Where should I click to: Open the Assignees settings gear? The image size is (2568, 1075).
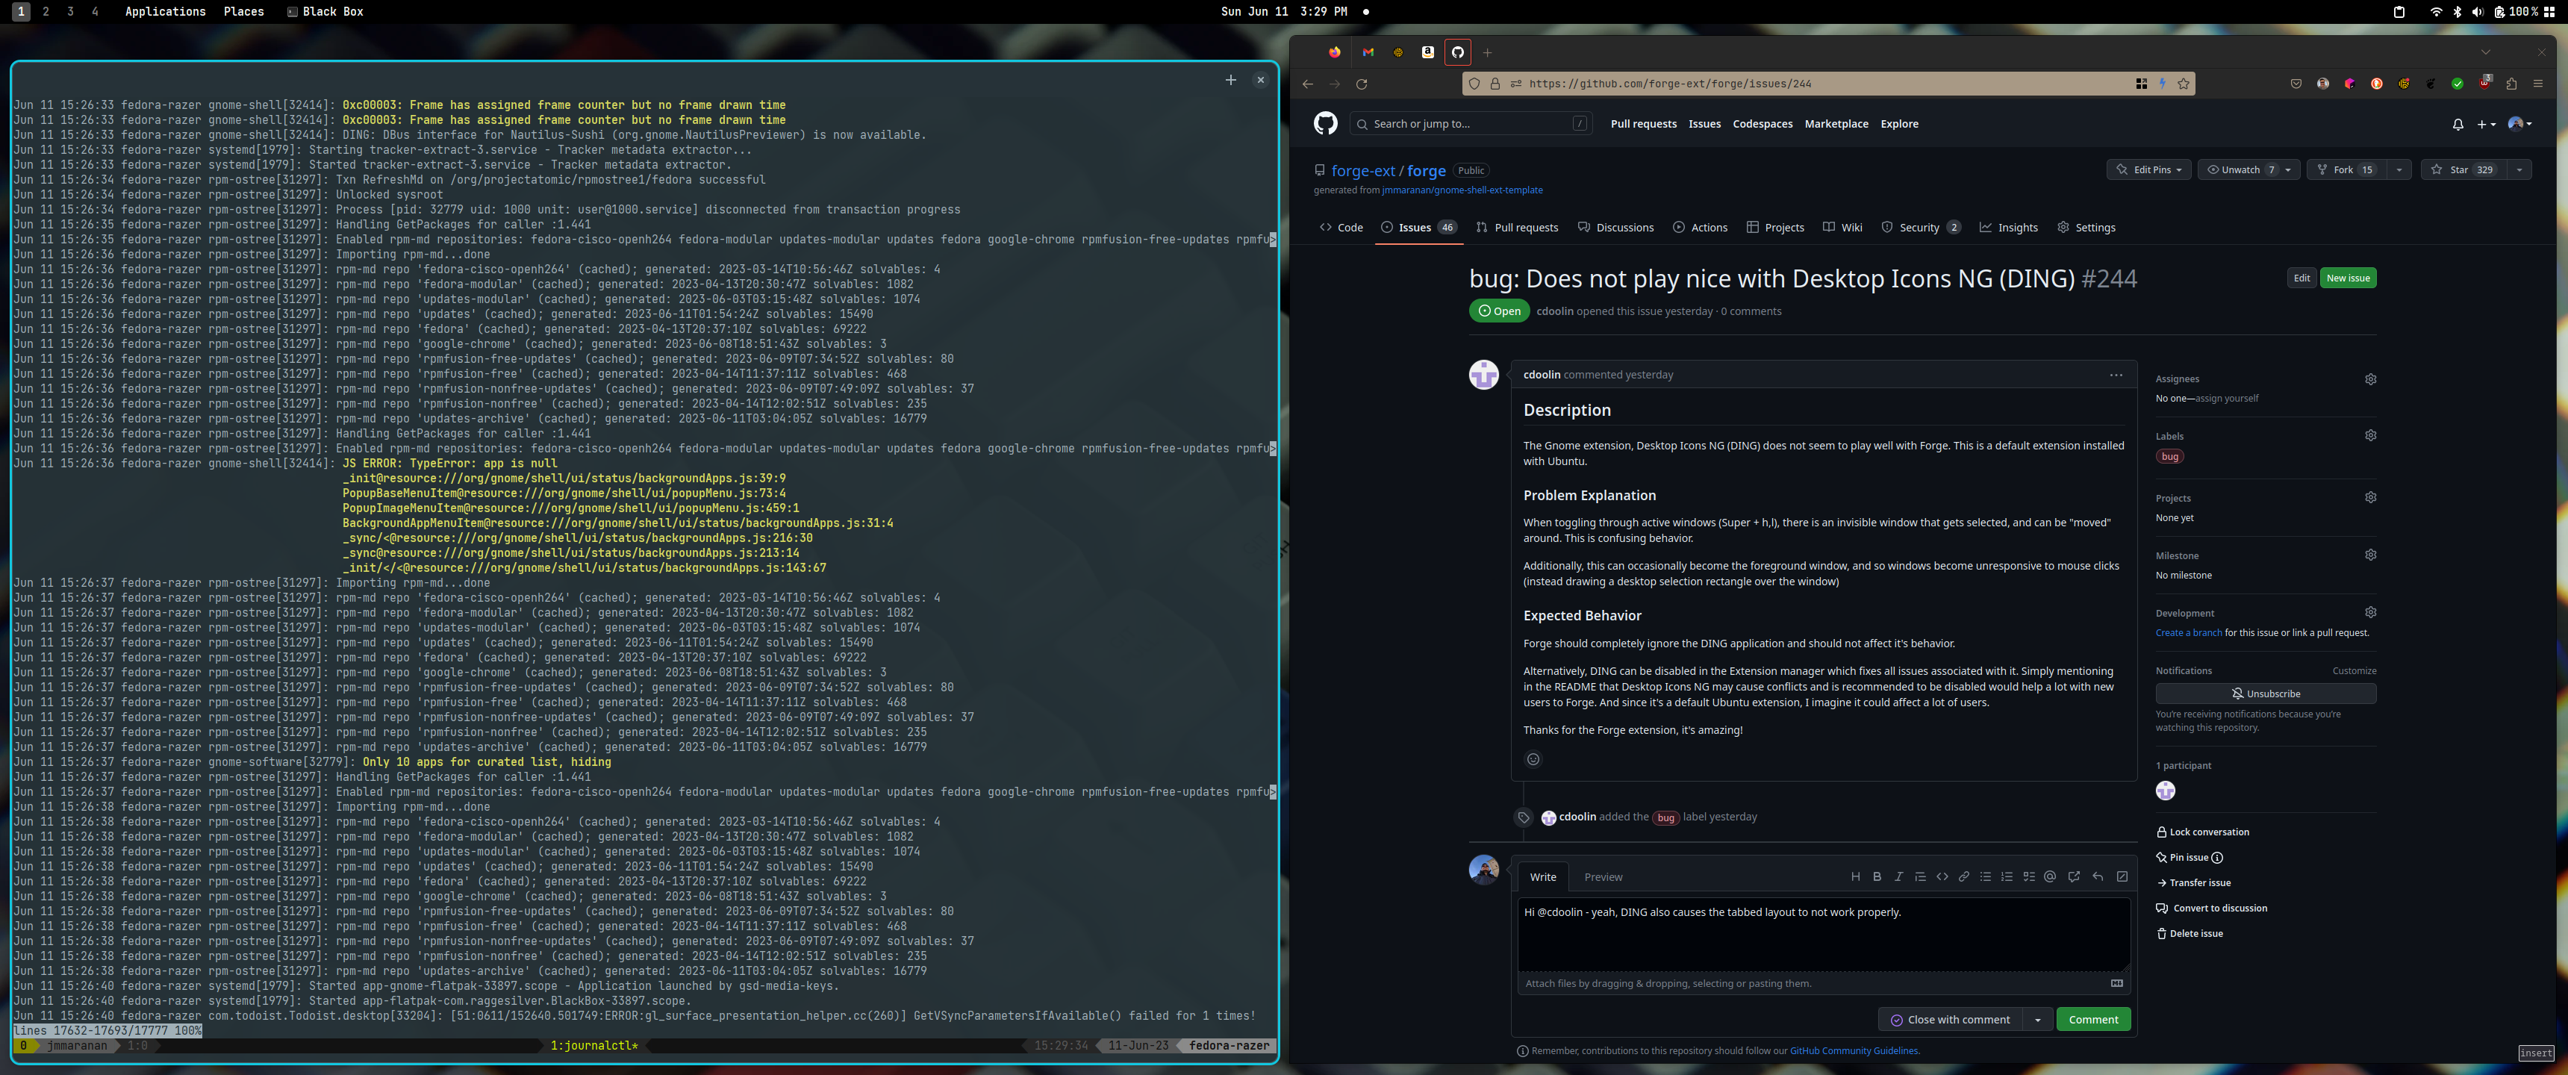click(x=2371, y=379)
